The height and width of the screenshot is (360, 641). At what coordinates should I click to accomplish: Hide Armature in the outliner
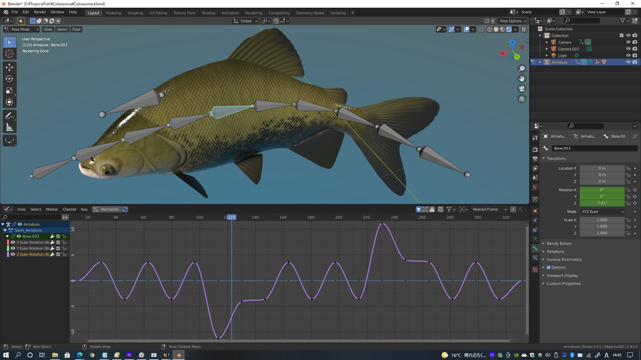(628, 62)
